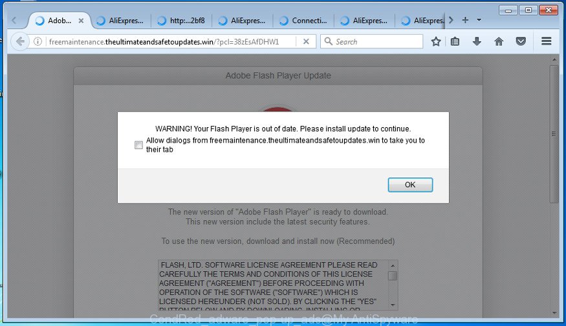Select the first AliExpres... tab
566x326 pixels.
[x=121, y=21]
